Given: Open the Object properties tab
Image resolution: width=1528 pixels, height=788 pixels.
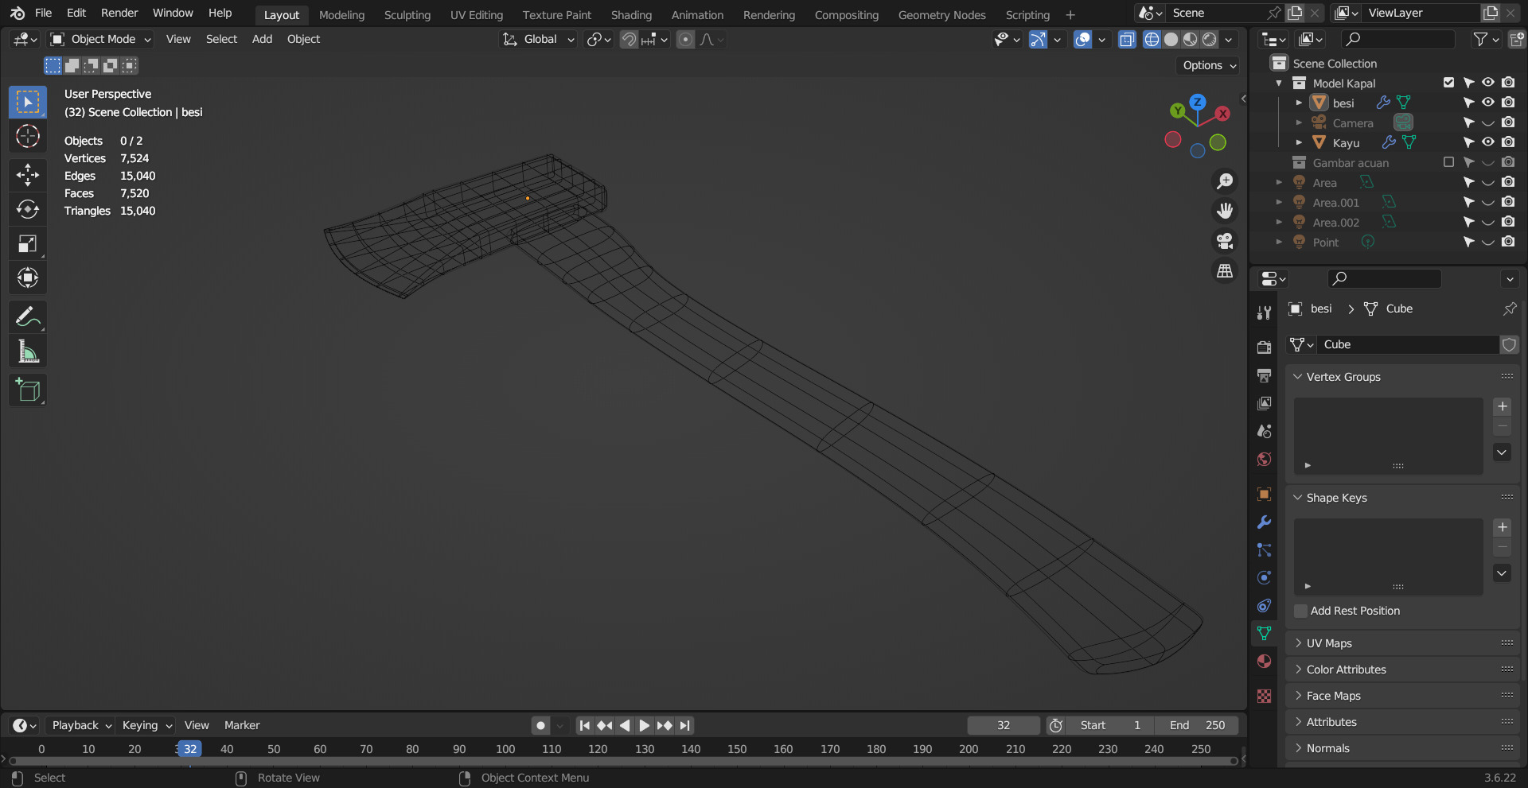Looking at the screenshot, I should (x=1264, y=494).
